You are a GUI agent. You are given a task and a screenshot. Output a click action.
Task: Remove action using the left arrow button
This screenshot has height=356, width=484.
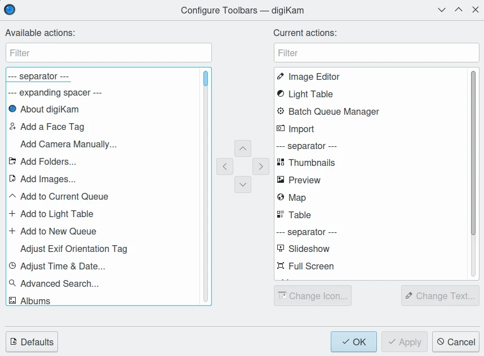(225, 166)
